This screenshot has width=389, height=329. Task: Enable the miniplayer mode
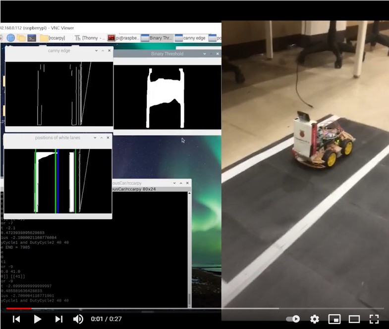[334, 319]
